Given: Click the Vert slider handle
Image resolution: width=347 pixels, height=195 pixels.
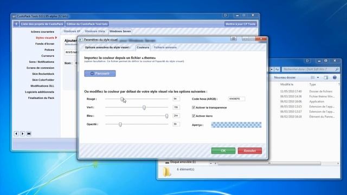Looking at the screenshot, I should pos(144,107).
